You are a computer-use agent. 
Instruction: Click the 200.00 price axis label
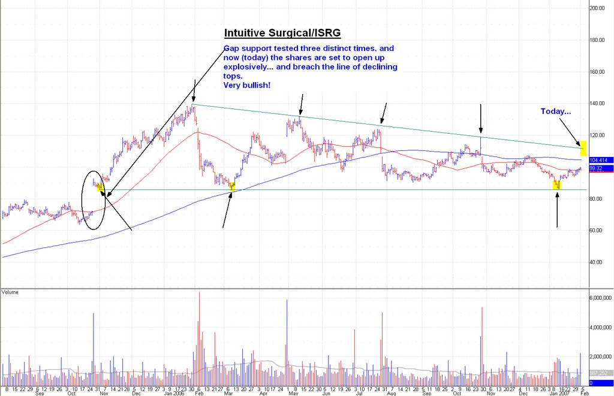tap(597, 8)
